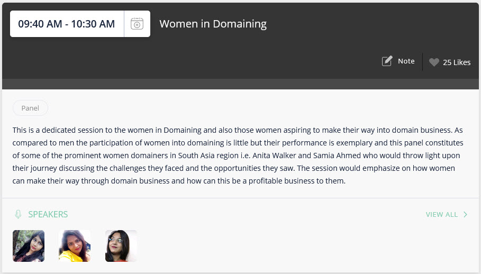This screenshot has width=481, height=274.
Task: Click the SPEAKERS section heading
Action: [48, 214]
